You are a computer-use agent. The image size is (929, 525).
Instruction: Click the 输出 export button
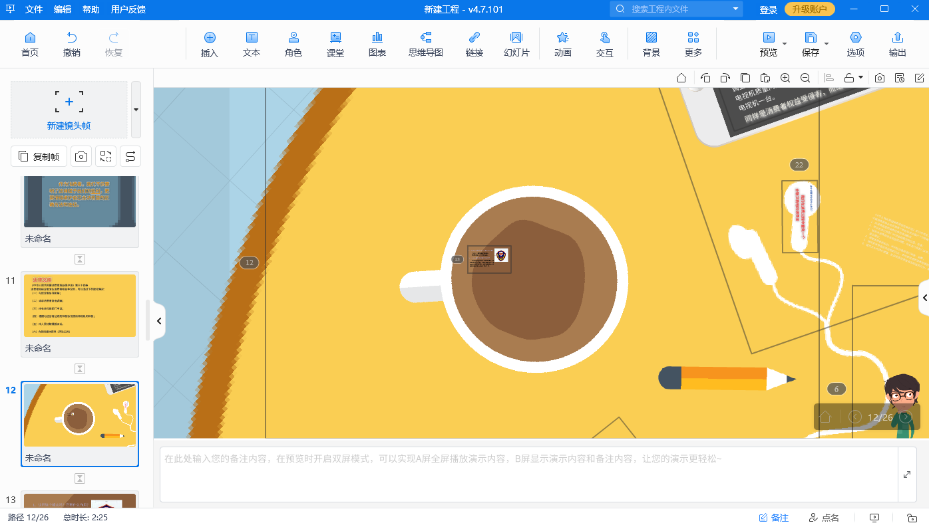(x=898, y=45)
